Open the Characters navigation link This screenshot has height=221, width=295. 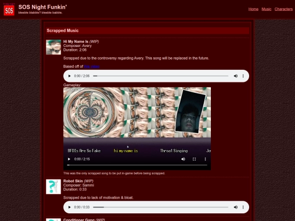click(x=284, y=9)
